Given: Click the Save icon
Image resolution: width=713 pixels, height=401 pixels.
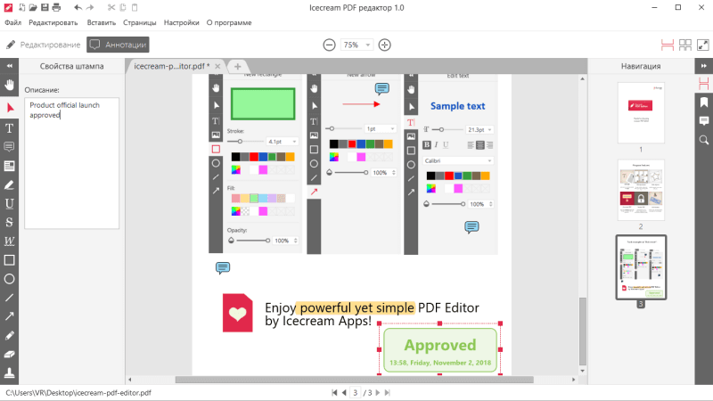Looking at the screenshot, I should click(x=45, y=7).
